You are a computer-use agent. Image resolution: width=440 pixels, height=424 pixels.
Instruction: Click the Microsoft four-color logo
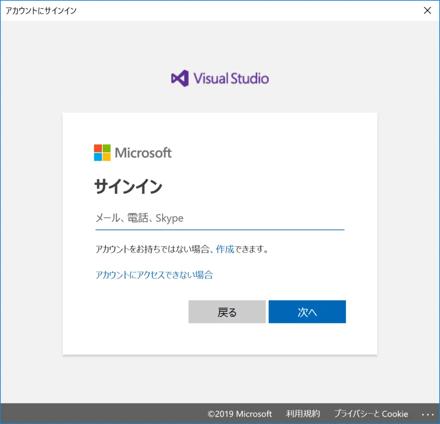point(102,153)
